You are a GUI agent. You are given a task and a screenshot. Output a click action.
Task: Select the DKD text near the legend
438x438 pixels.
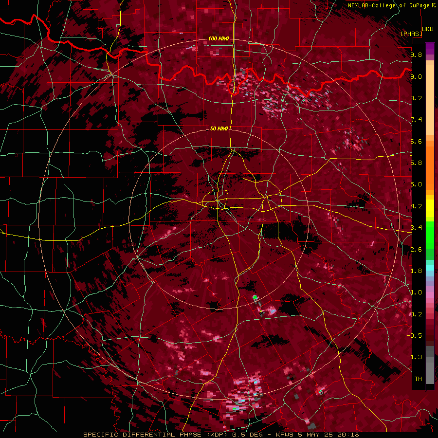pos(428,29)
